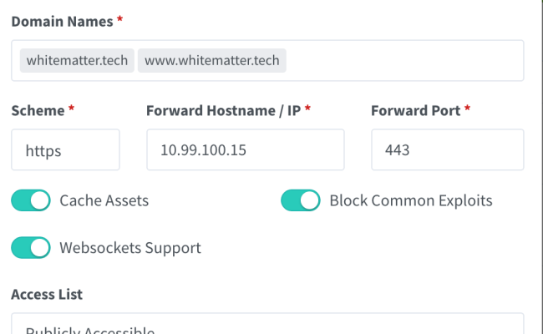This screenshot has height=334, width=543.
Task: Turn off the Websockets Support switch
Action: coord(31,248)
